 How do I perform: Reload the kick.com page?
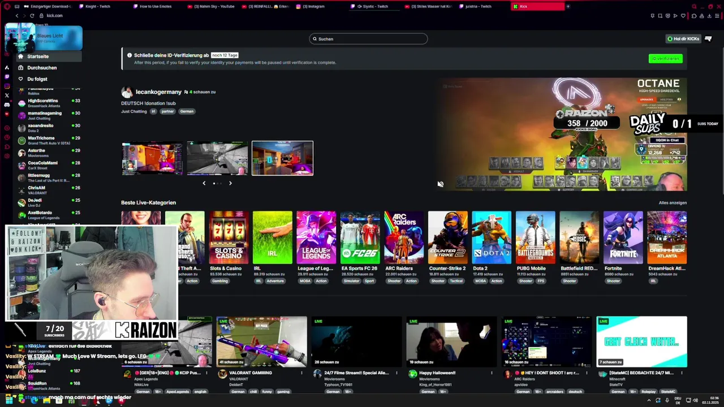click(x=32, y=15)
